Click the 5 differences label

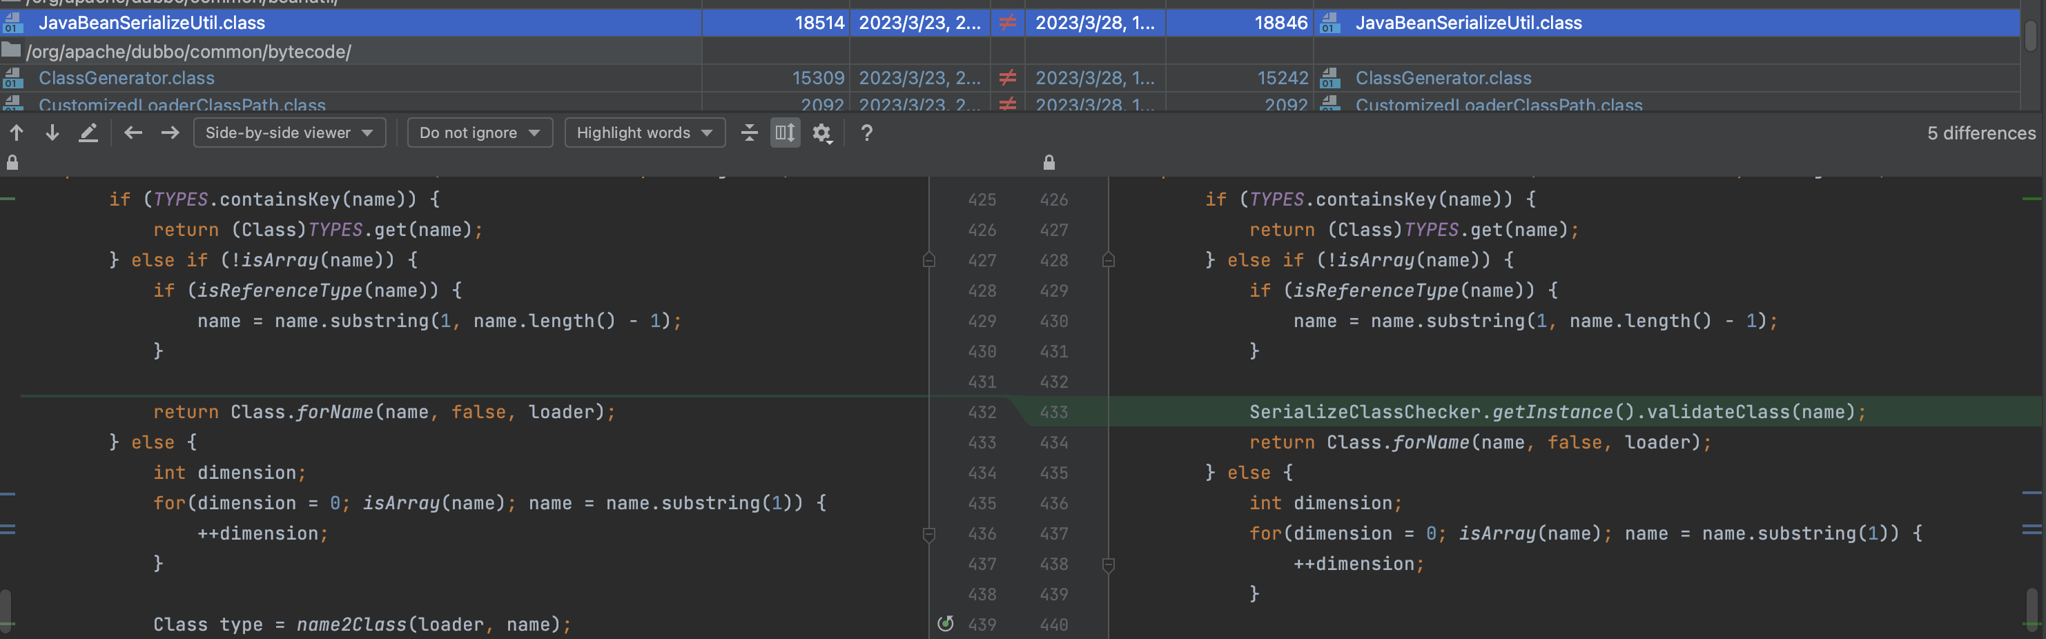(1981, 132)
